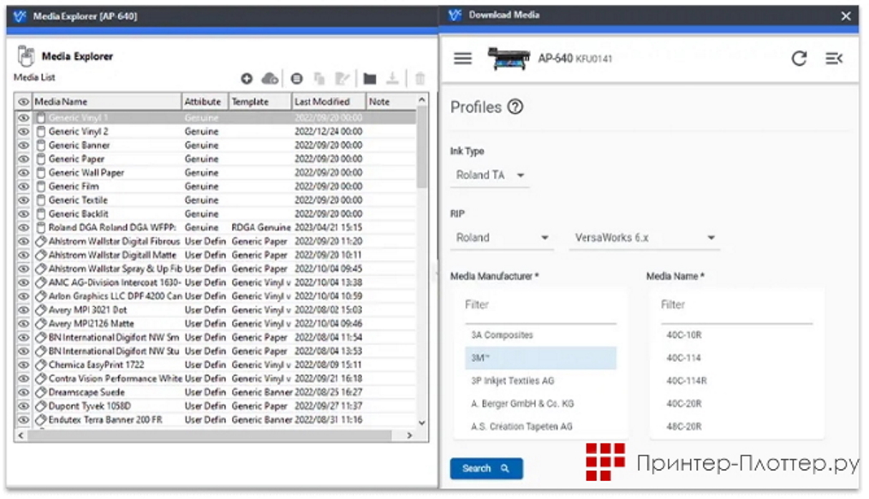The height and width of the screenshot is (499, 869).
Task: Click the add new media plus icon
Action: (x=247, y=79)
